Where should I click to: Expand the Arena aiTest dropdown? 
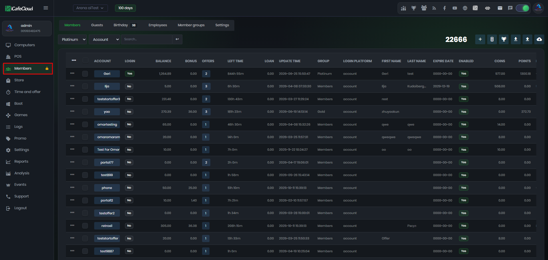90,8
